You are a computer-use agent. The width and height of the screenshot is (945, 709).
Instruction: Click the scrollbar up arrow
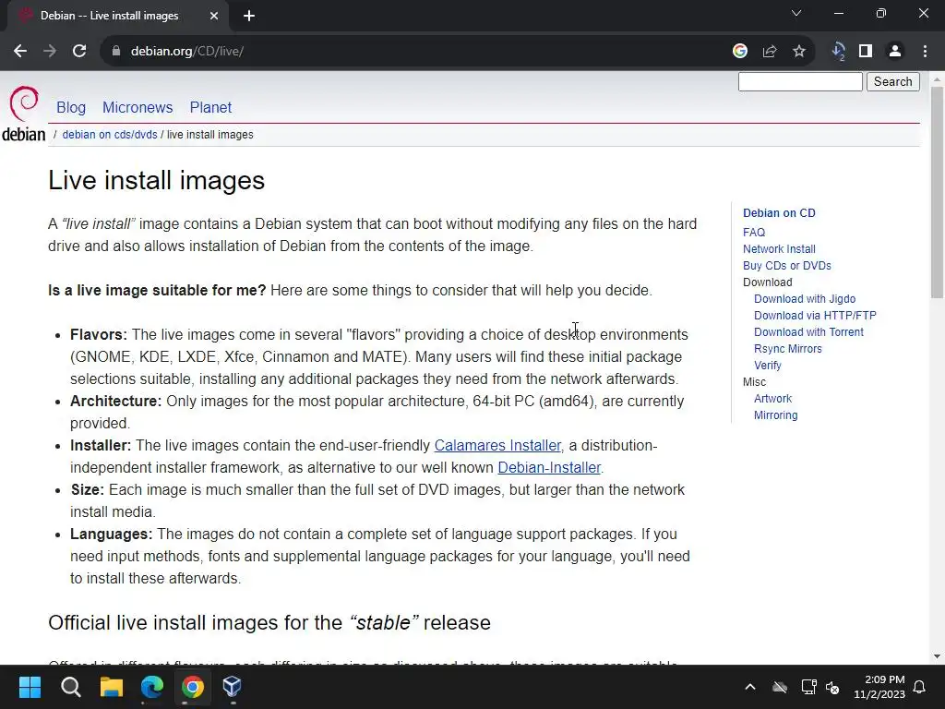(x=937, y=79)
